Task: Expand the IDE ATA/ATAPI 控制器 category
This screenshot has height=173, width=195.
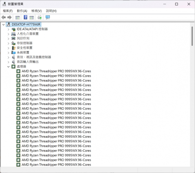Action: coord(8,29)
